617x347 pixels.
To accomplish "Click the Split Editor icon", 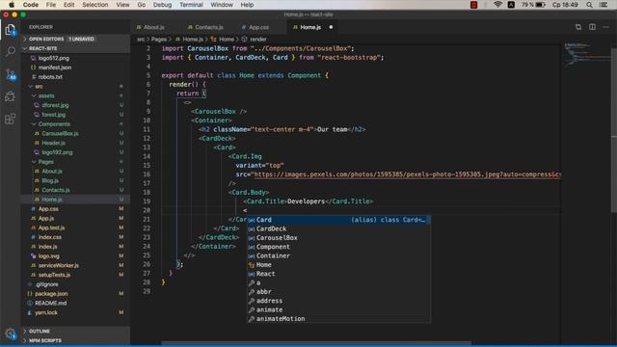I will pyautogui.click(x=592, y=27).
